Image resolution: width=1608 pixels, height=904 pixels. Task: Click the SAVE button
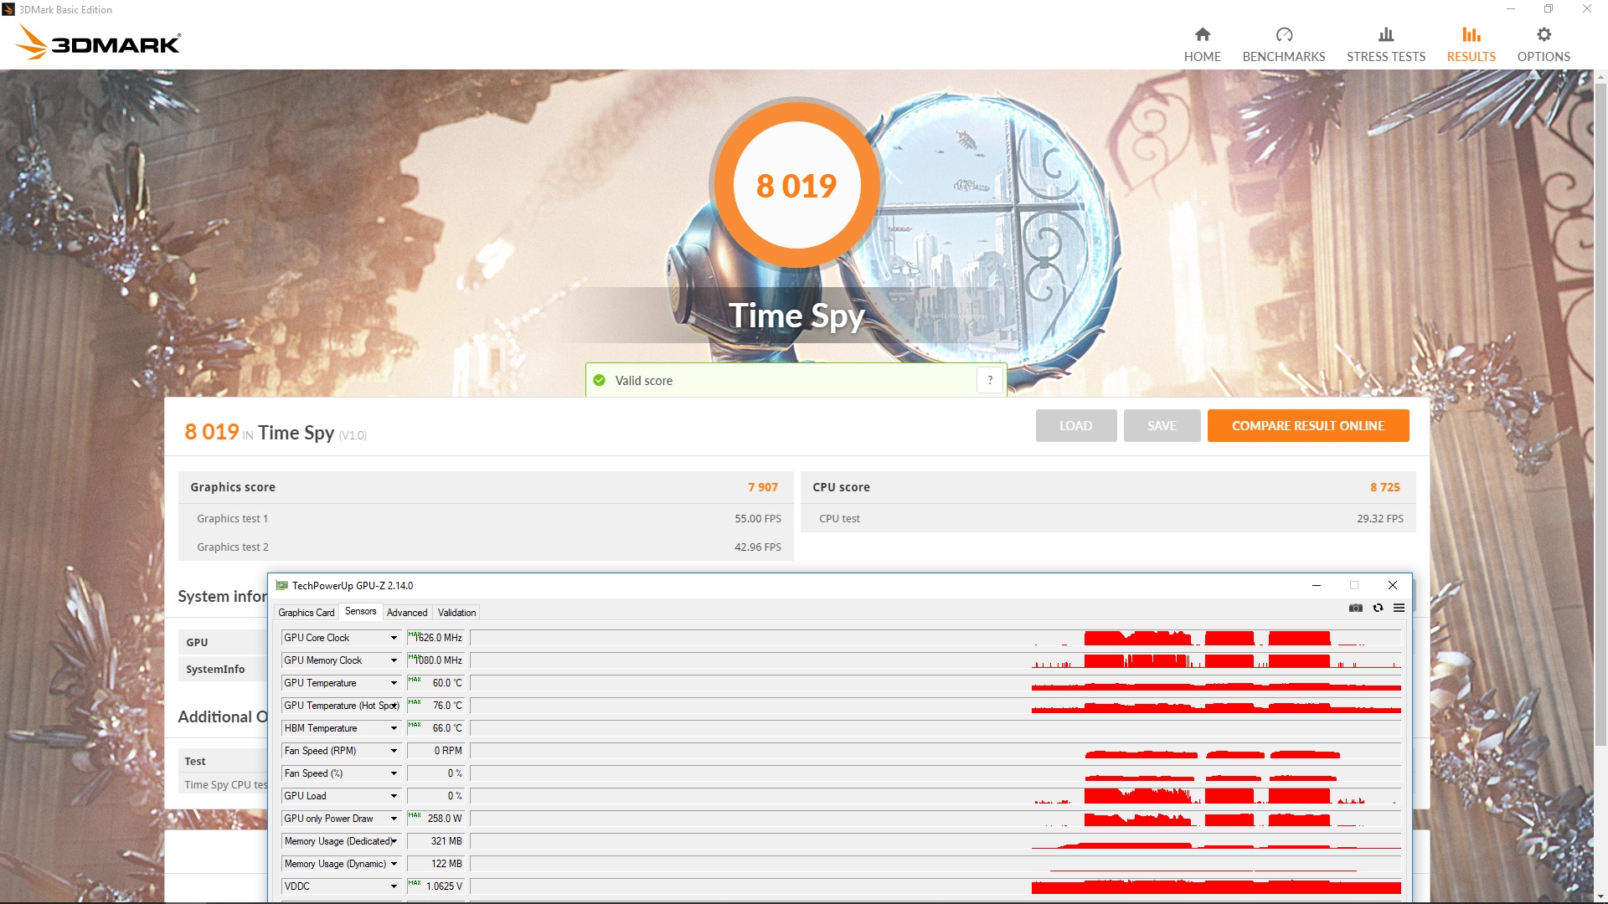coord(1162,426)
